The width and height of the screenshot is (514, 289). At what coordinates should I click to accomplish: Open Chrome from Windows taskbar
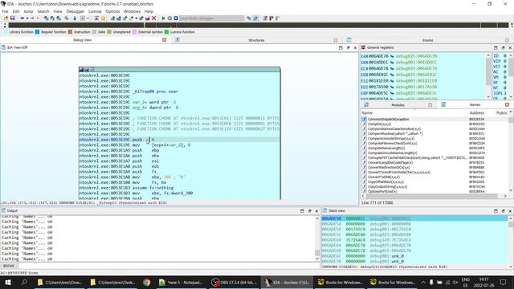(x=146, y=282)
